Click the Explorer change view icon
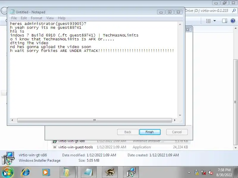Viewport: 238px width, 178px height. click(208, 21)
